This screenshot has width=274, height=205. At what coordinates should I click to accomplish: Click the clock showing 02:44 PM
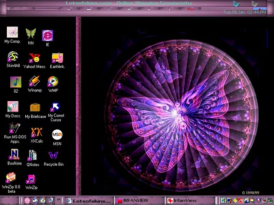[x=256, y=12]
